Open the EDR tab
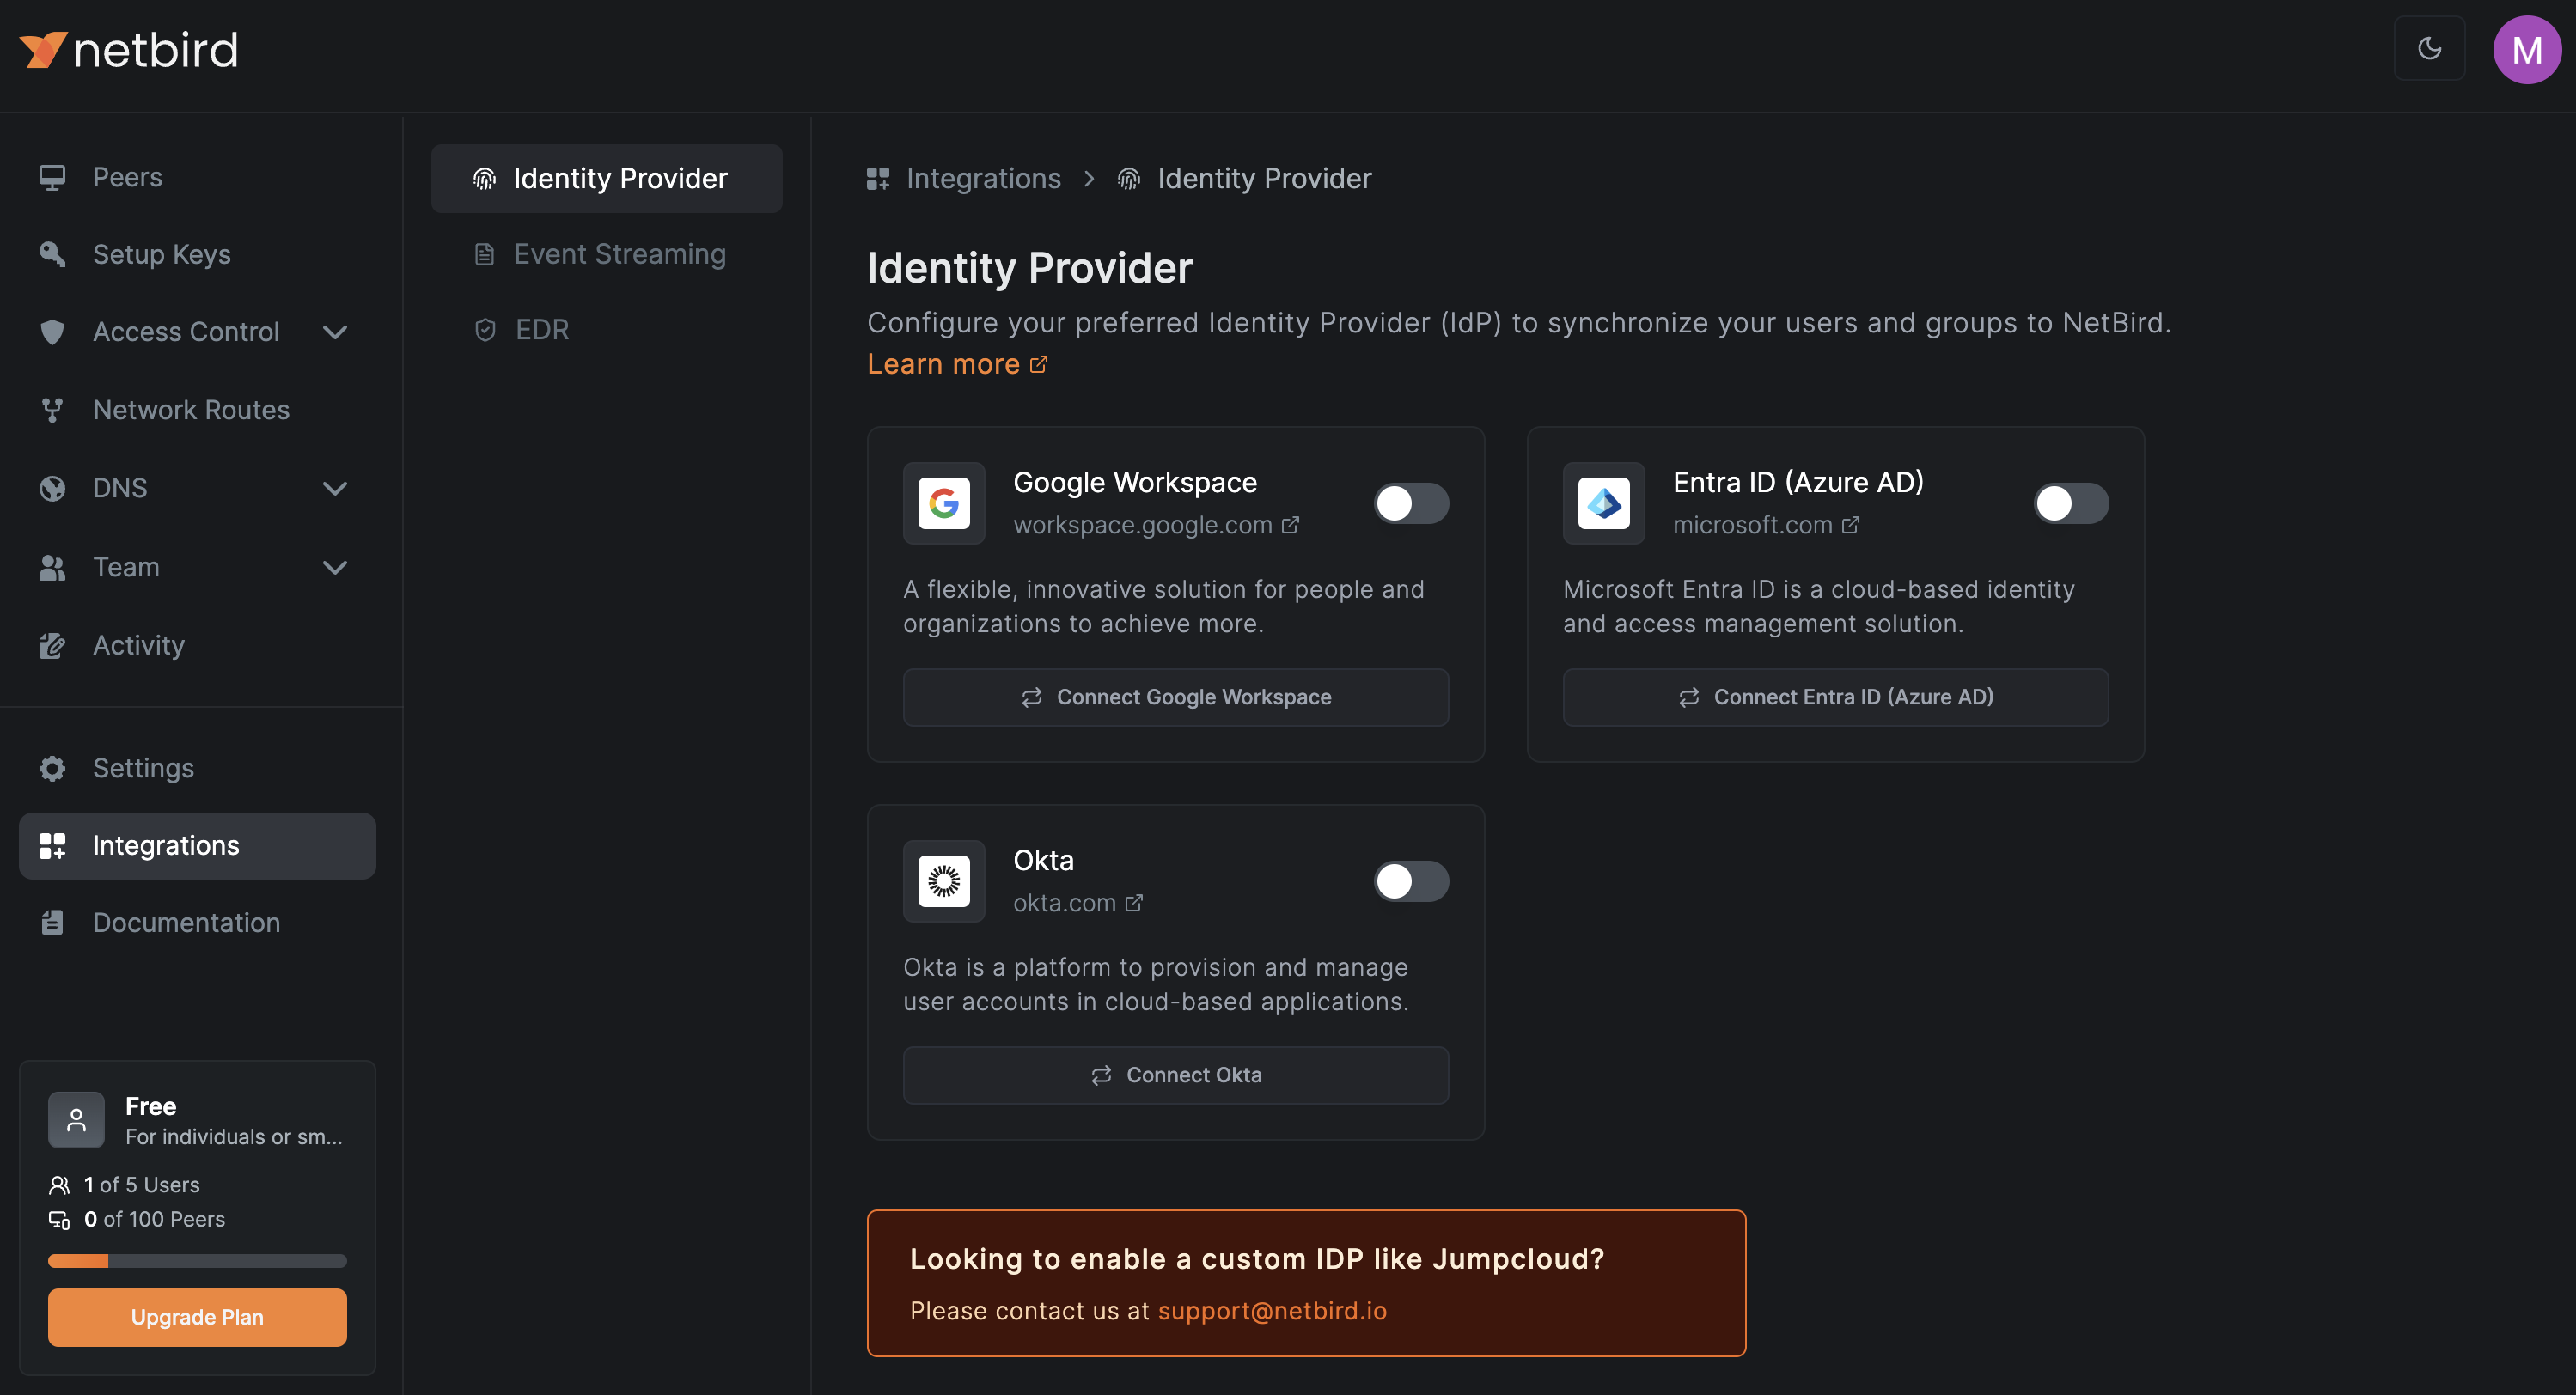 tap(542, 330)
